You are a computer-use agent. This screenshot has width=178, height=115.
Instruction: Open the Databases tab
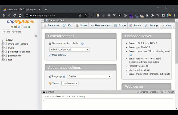[51, 25]
